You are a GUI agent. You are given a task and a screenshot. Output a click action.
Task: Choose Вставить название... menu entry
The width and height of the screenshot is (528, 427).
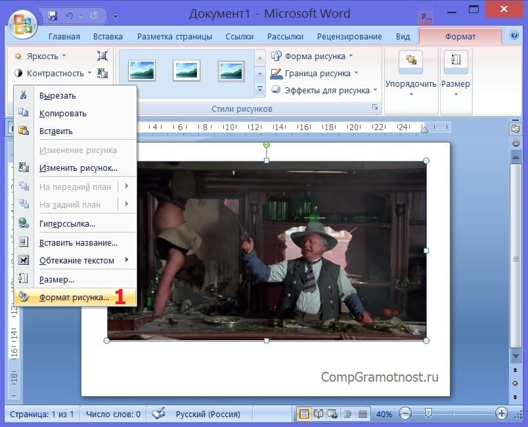[75, 242]
